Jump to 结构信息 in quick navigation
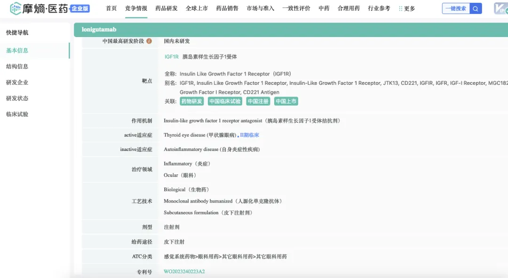Viewport: 508px width, 278px height. [17, 67]
